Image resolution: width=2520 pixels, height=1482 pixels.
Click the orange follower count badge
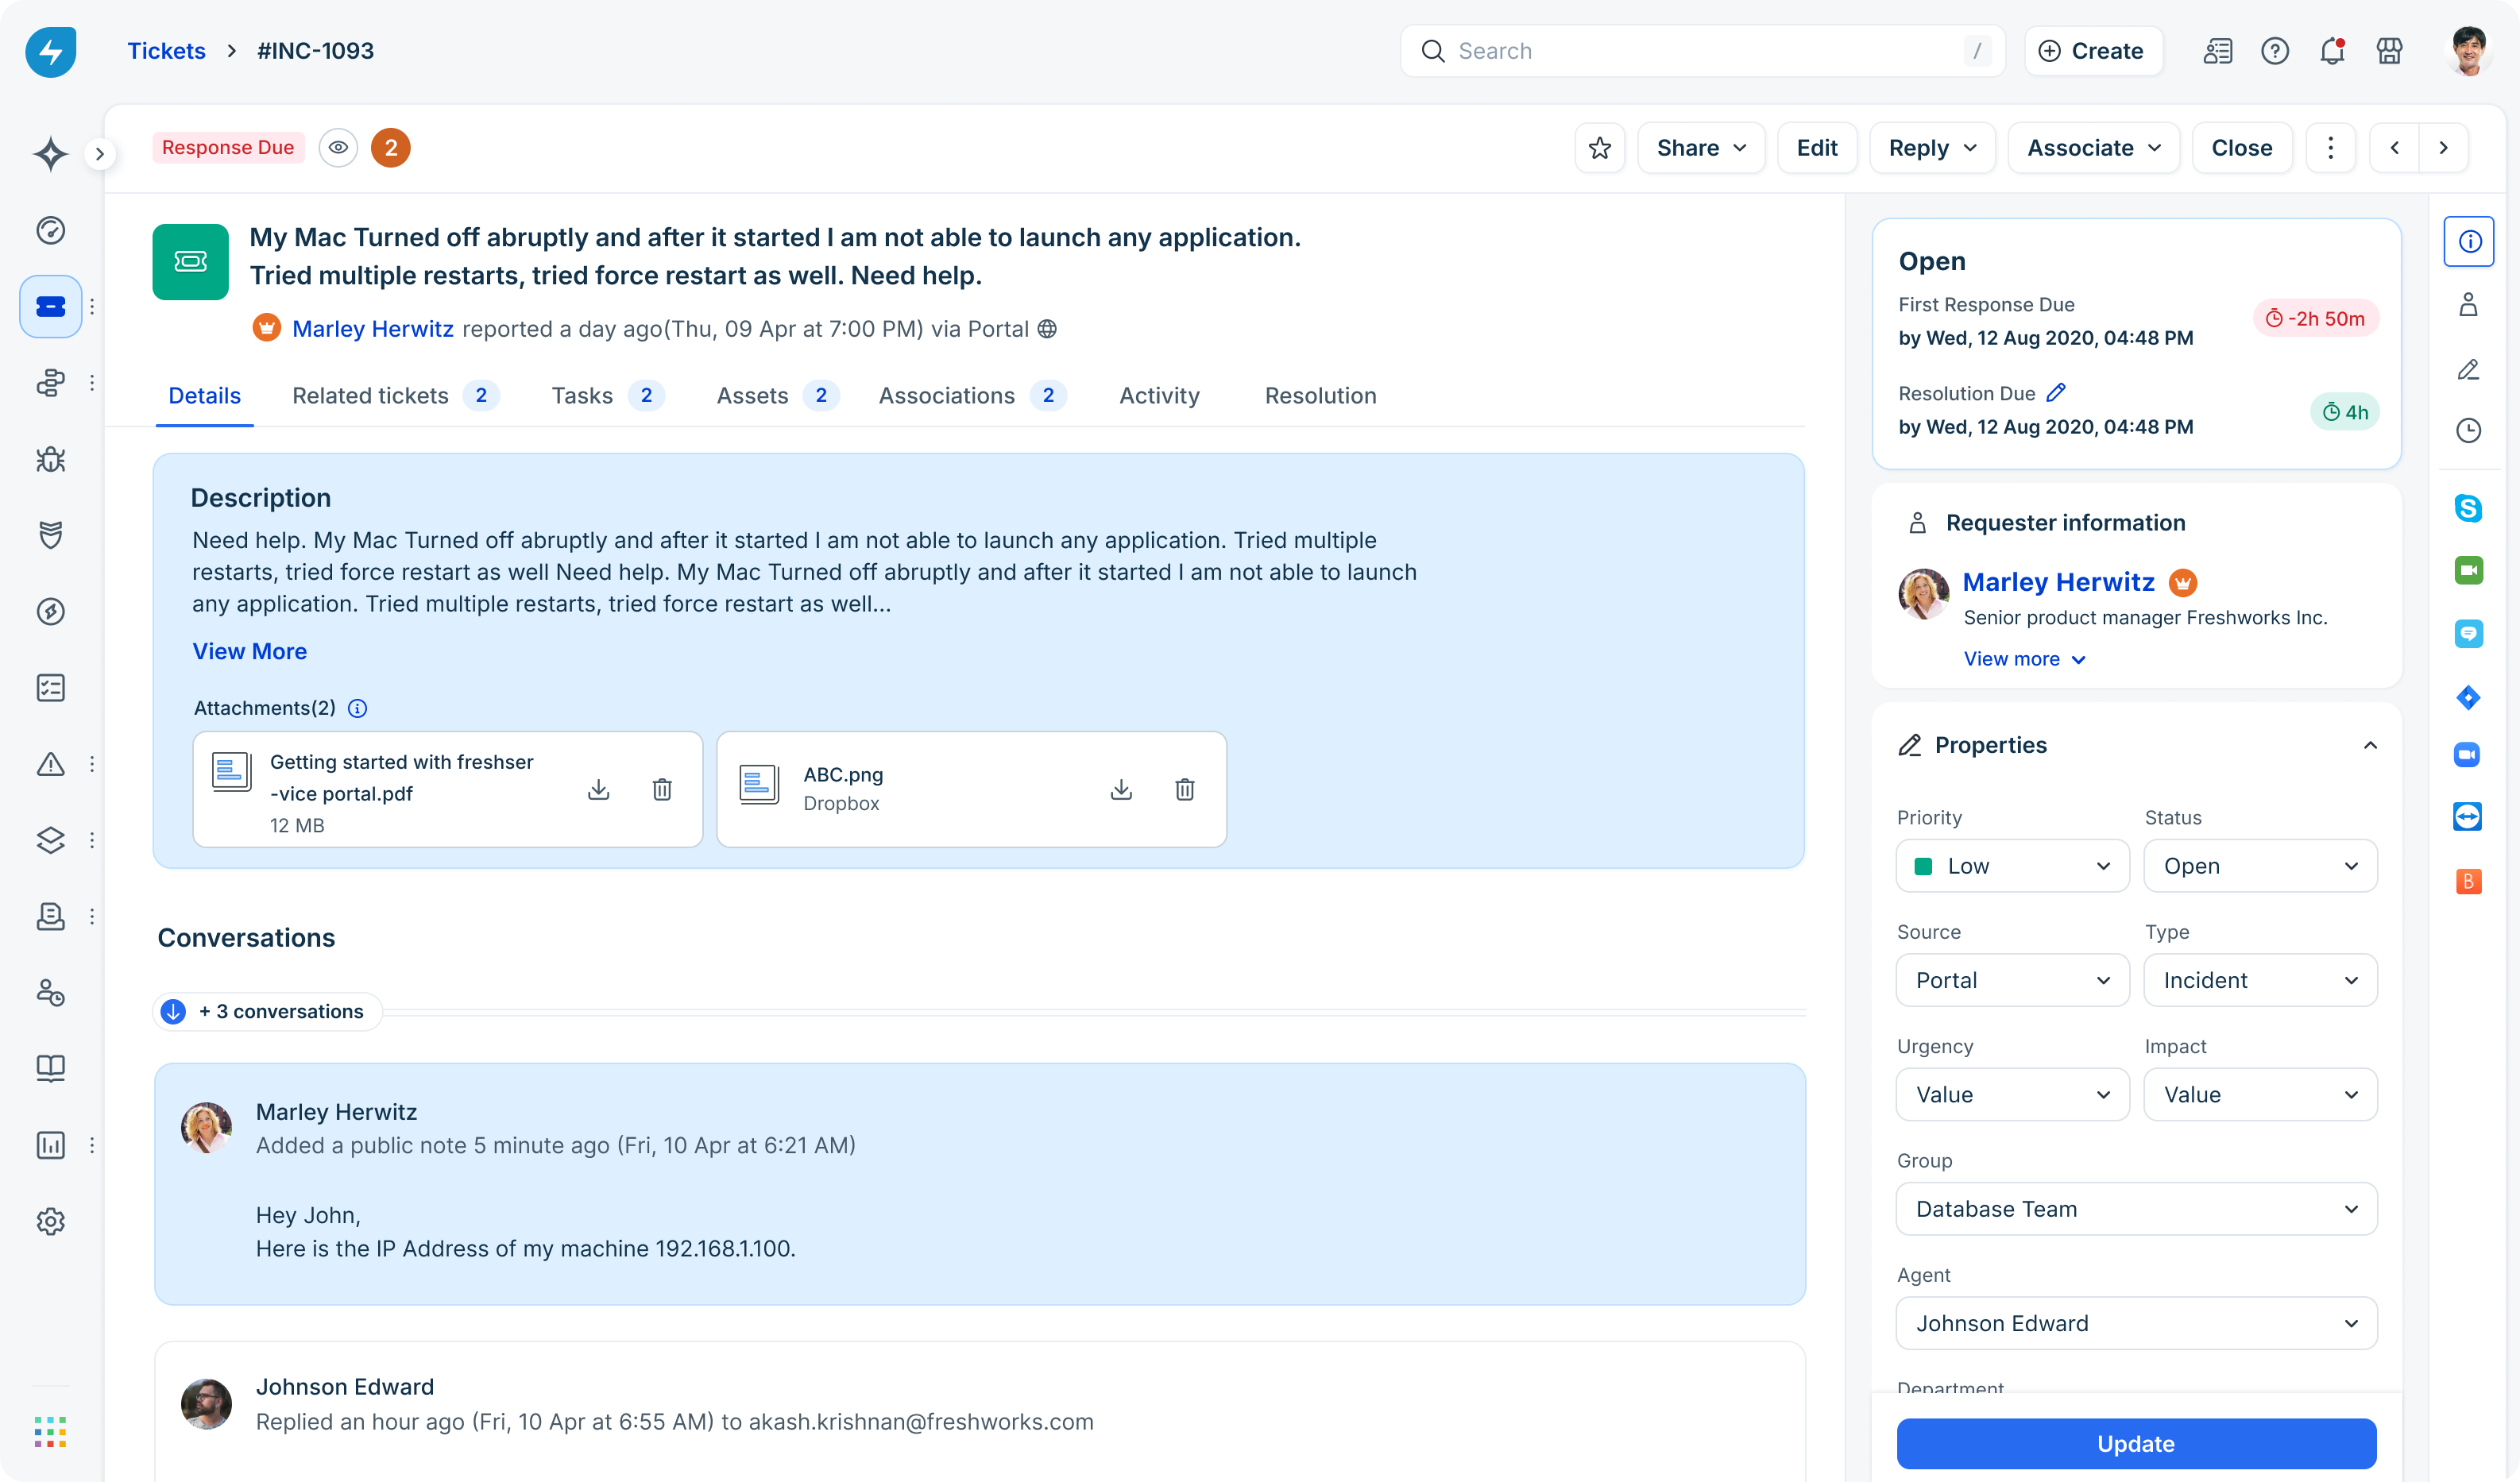tap(391, 148)
